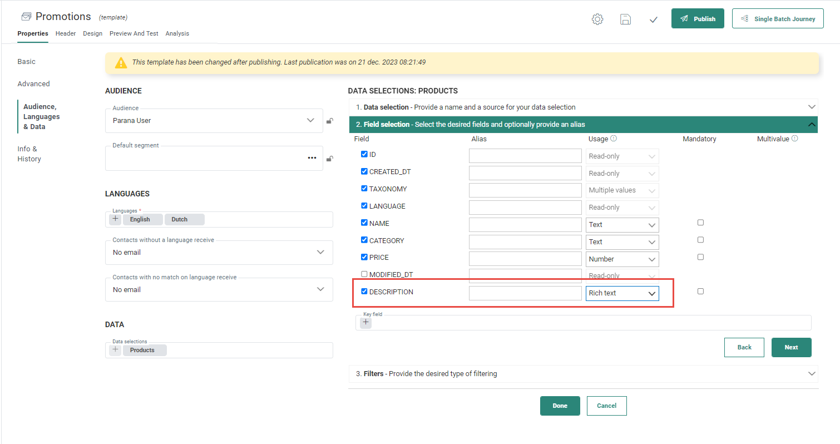Enable the MODIFIED_DT field checkbox
The width and height of the screenshot is (840, 444).
click(364, 274)
